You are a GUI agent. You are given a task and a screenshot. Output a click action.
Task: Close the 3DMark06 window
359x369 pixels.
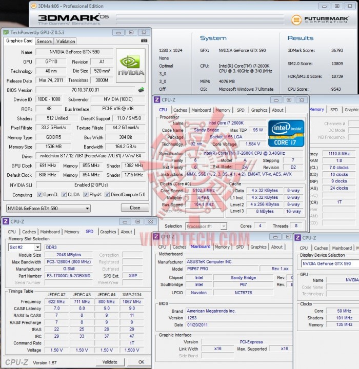pos(350,6)
